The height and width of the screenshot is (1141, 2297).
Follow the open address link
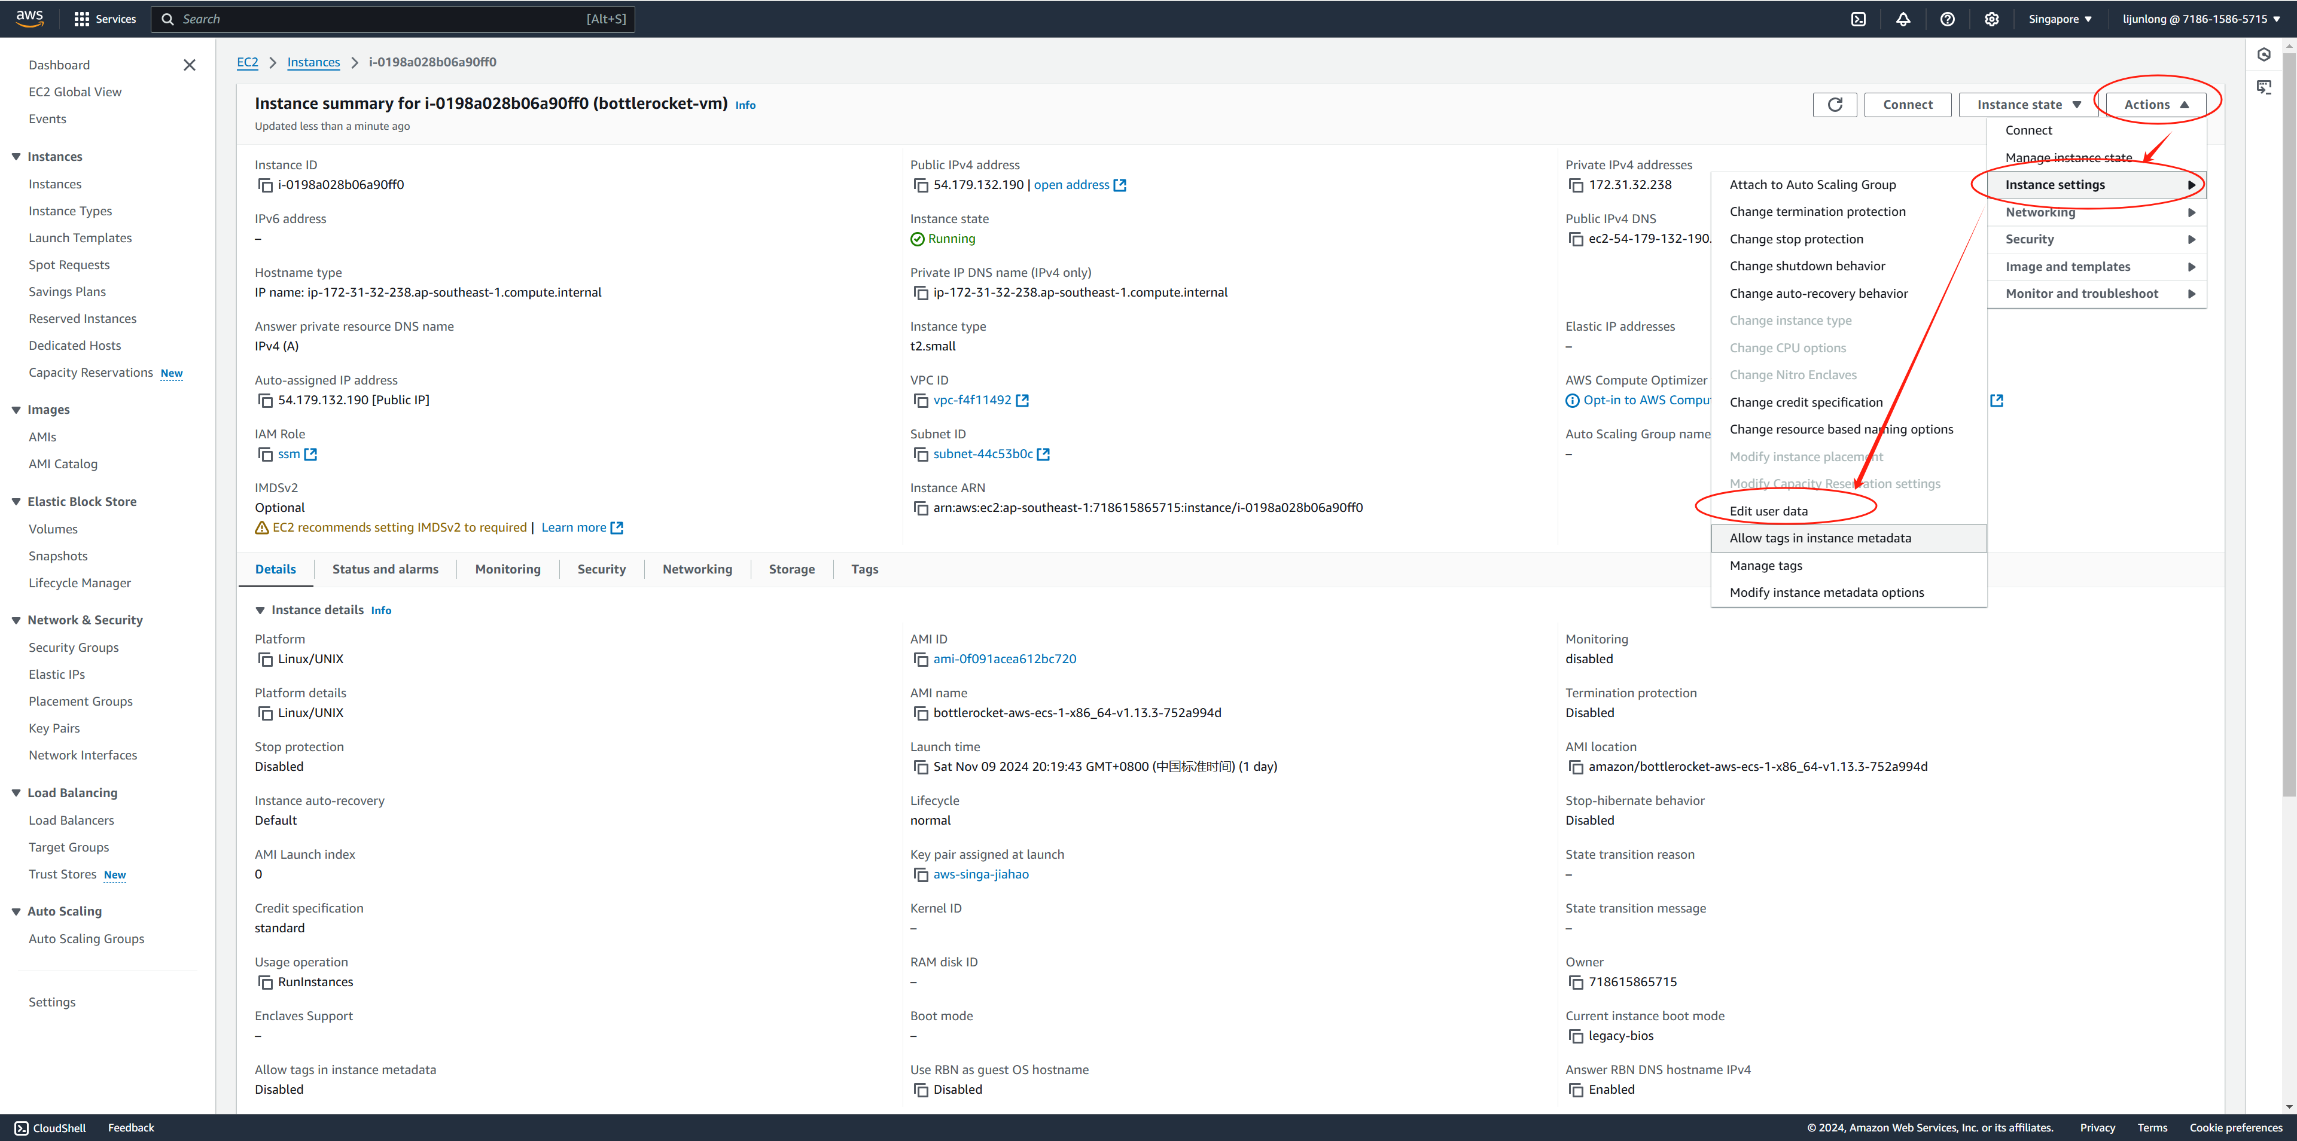[1080, 185]
